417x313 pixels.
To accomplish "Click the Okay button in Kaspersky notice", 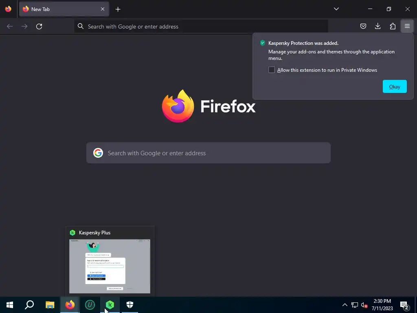I will click(x=395, y=86).
